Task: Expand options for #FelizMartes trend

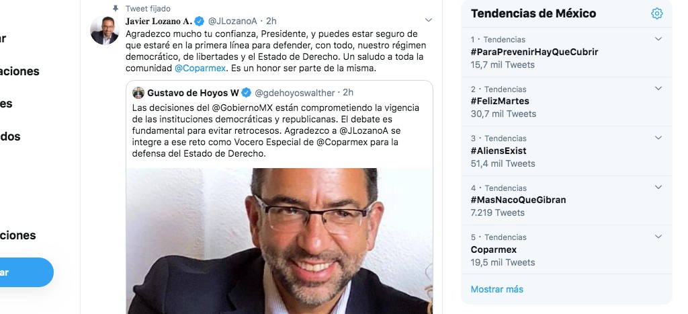Action: [658, 88]
